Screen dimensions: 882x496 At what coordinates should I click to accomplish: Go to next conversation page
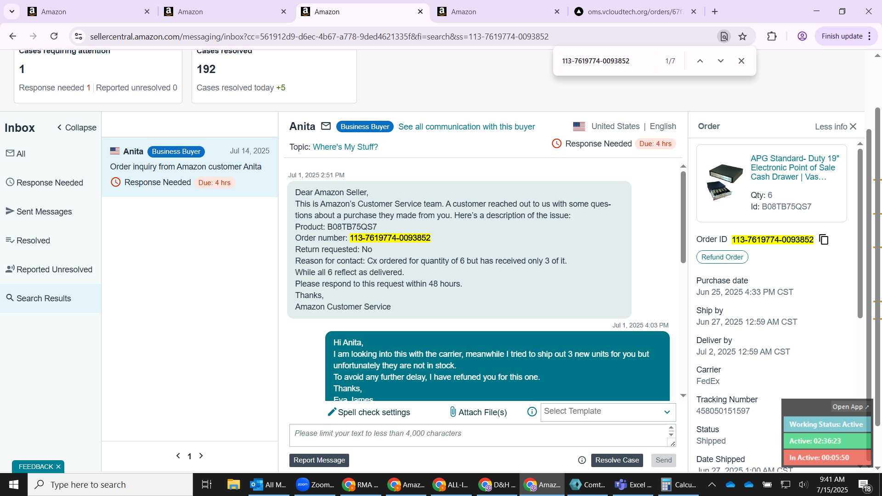[201, 456]
